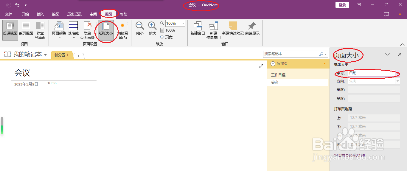Open the Review (审阅) tab
The image size is (407, 171).
click(x=93, y=14)
